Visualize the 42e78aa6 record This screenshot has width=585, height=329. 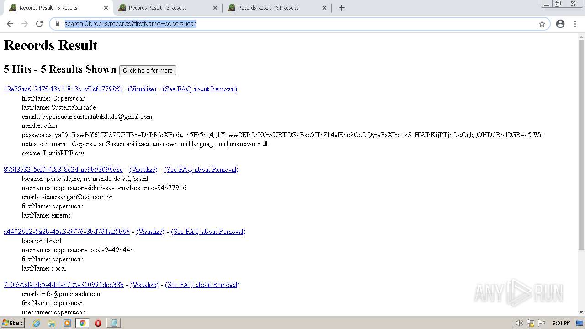142,89
